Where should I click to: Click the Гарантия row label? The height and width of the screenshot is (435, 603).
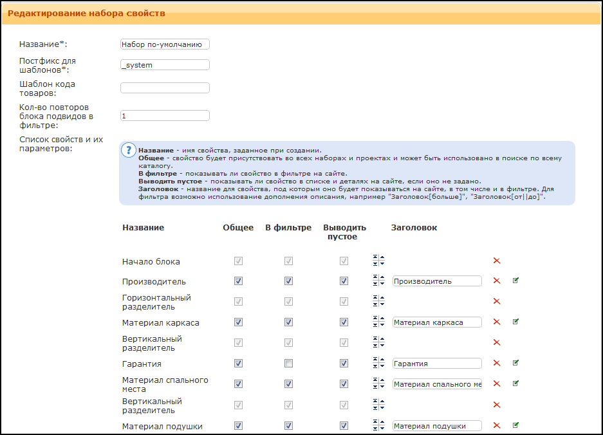click(142, 364)
